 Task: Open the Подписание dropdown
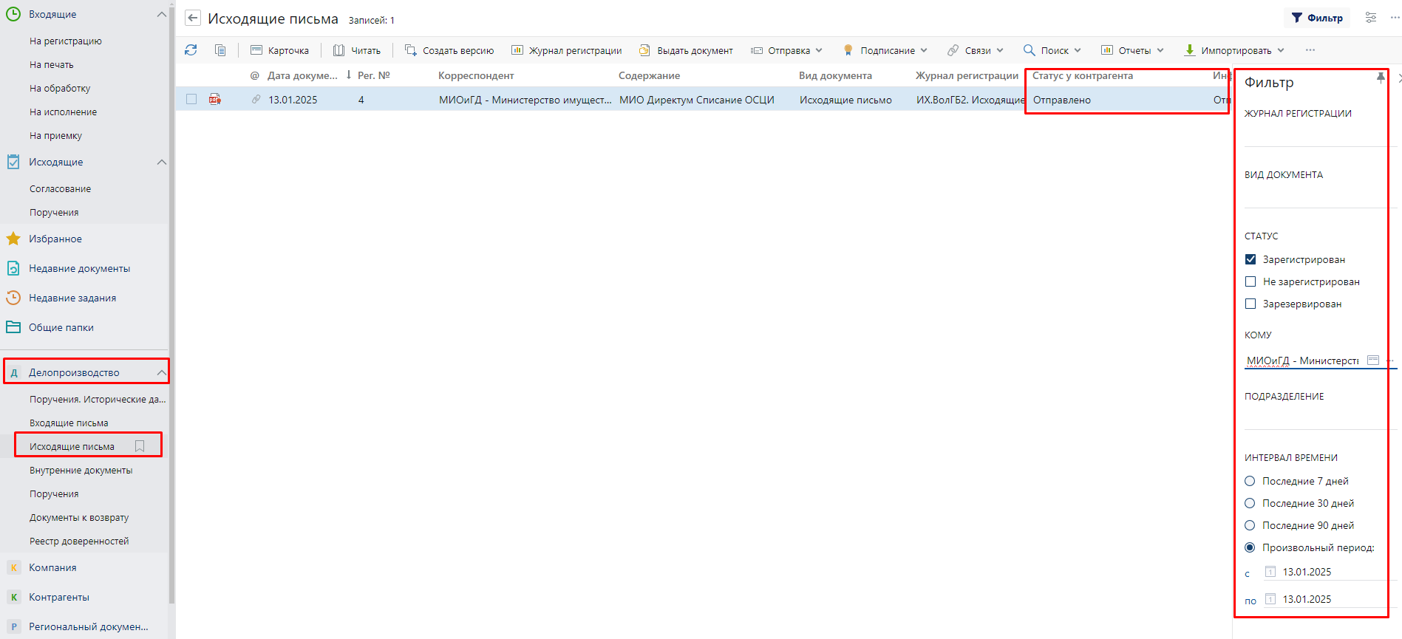885,50
